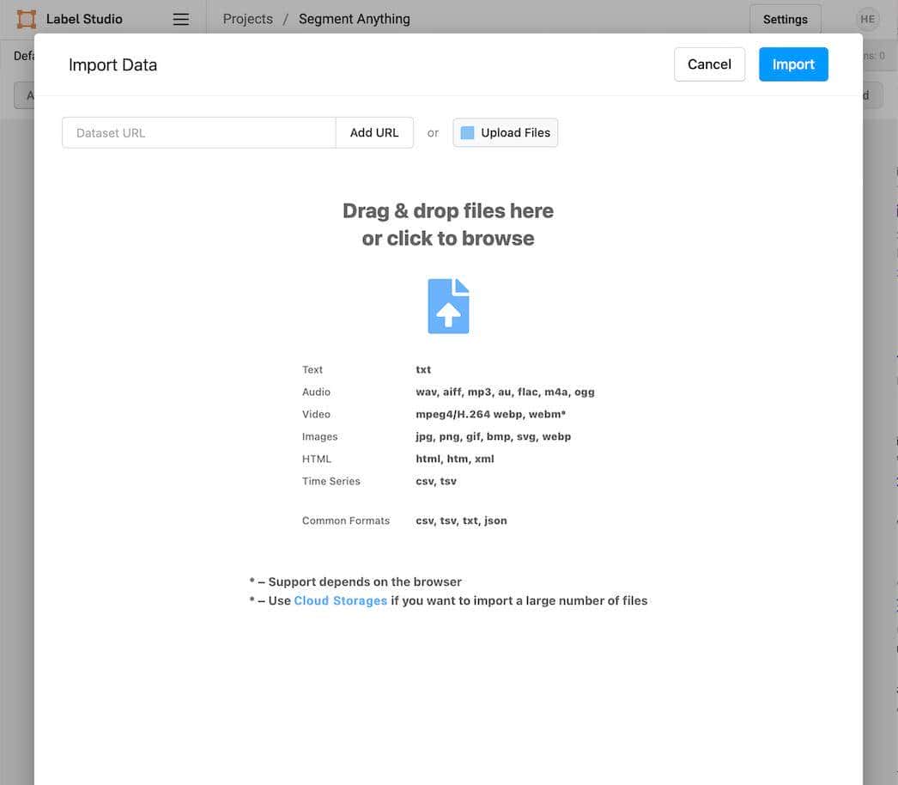Open the hamburger navigation menu
This screenshot has height=785, width=898.
[x=180, y=19]
